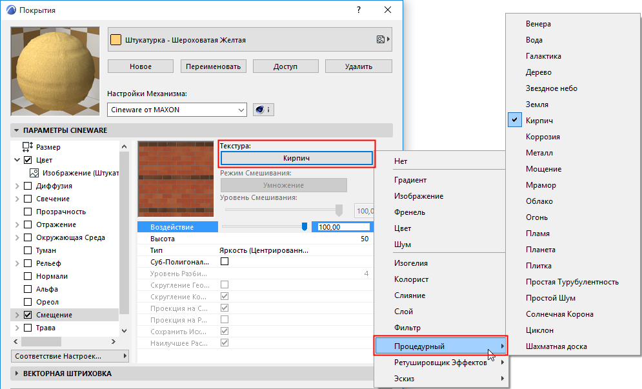Screen dimensions: 642x389
Task: Open the surface picker icon beside the name
Action: [x=383, y=39]
